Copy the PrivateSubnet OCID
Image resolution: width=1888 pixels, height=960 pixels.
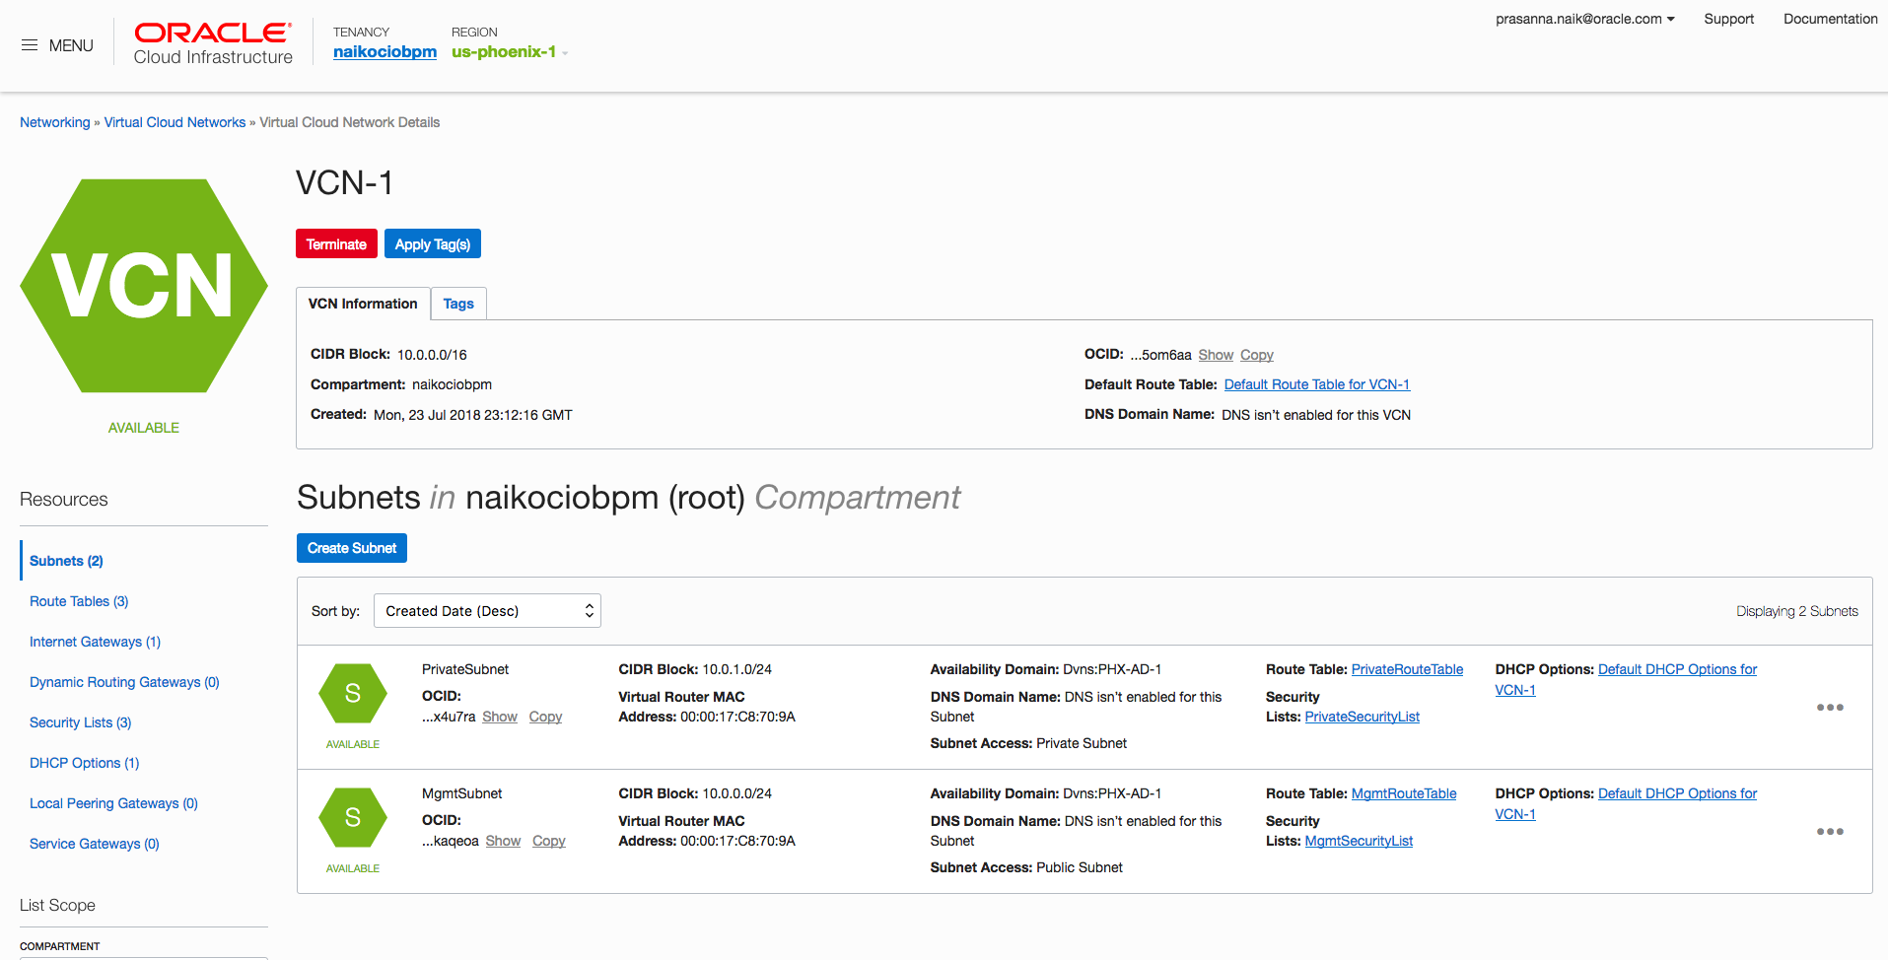pyautogui.click(x=545, y=717)
